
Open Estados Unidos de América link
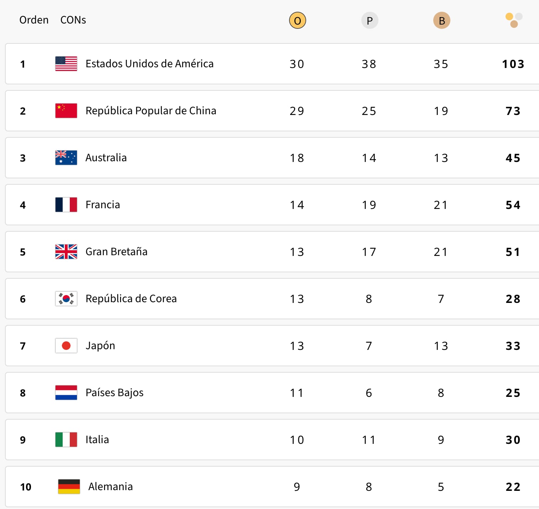point(150,64)
